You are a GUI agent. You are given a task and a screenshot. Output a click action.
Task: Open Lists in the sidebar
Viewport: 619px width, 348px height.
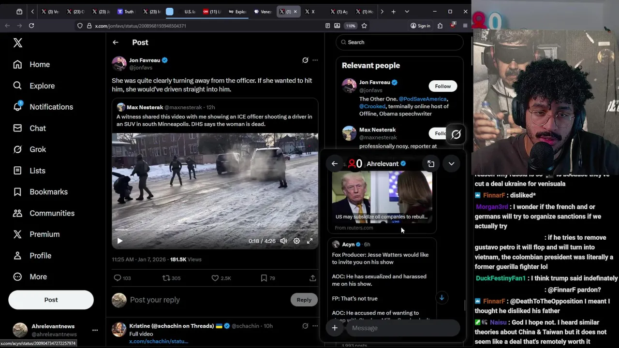tap(29, 171)
